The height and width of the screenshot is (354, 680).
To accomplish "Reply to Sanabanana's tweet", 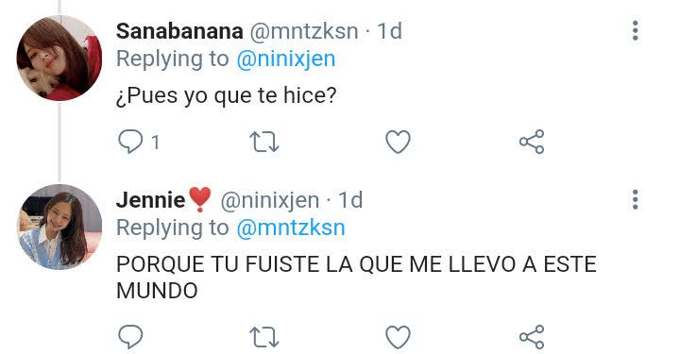I will coord(130,142).
